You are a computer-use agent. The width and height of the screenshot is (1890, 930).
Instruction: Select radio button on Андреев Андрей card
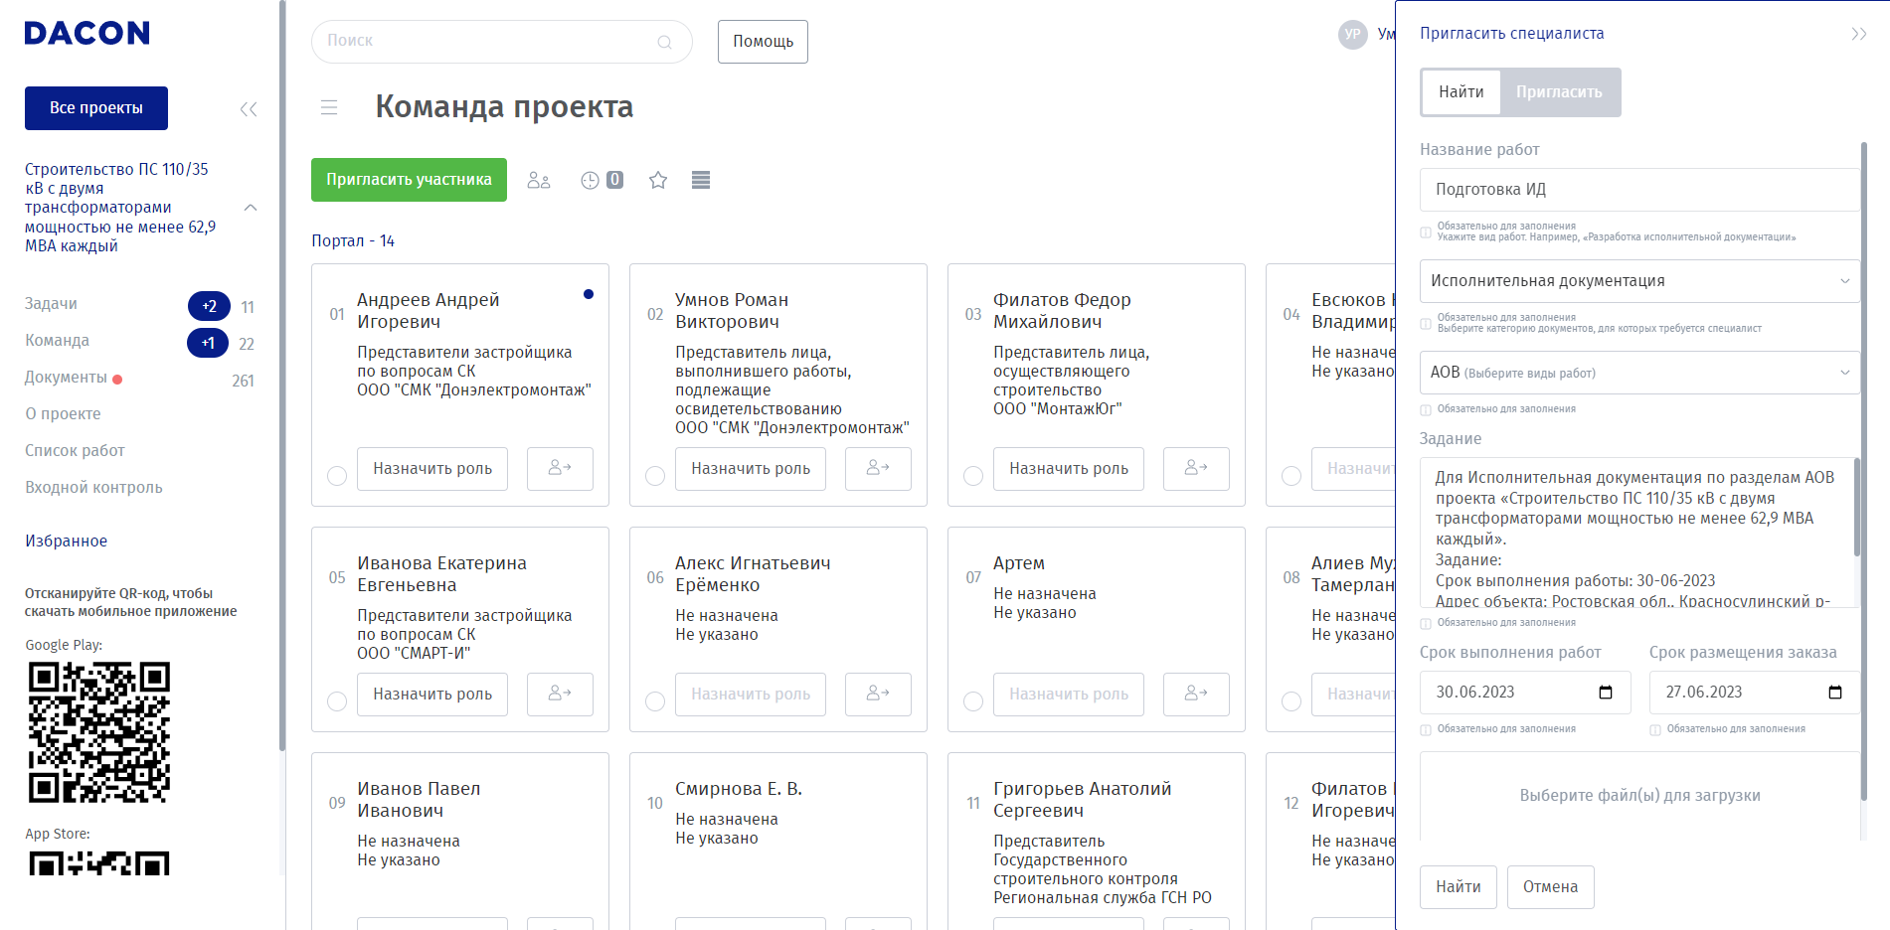click(x=337, y=476)
